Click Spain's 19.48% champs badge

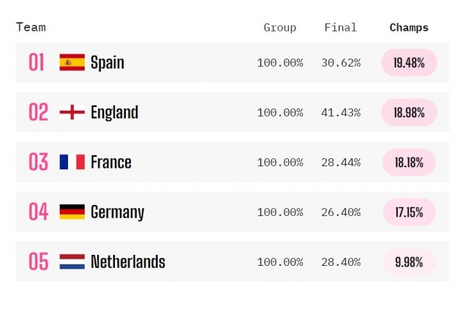(x=409, y=62)
